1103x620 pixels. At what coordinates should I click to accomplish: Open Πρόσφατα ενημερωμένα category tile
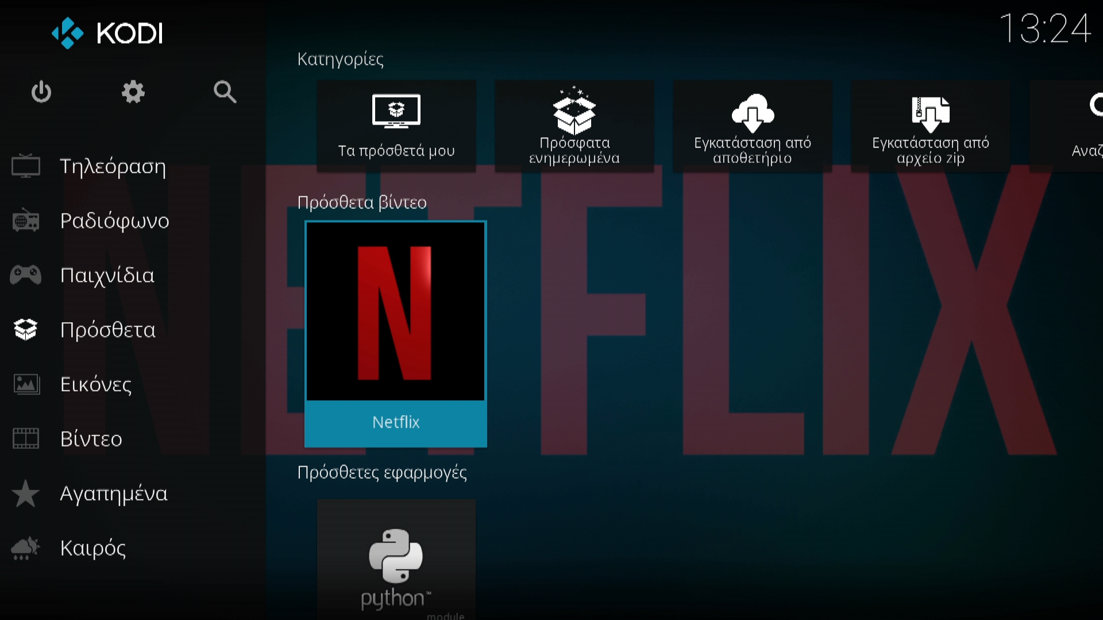[x=574, y=126]
